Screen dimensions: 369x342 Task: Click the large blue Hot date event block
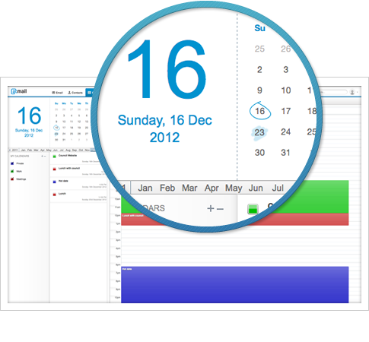[x=235, y=284]
